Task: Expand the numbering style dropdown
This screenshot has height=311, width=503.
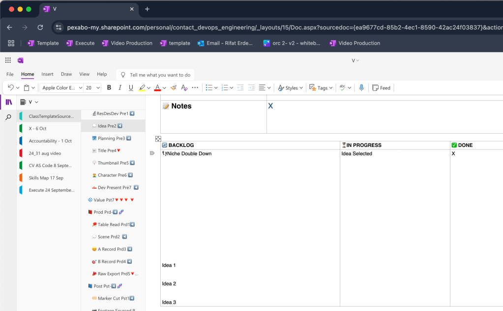Action: [231, 88]
